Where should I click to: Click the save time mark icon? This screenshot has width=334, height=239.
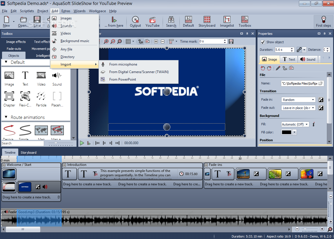coord(231,41)
